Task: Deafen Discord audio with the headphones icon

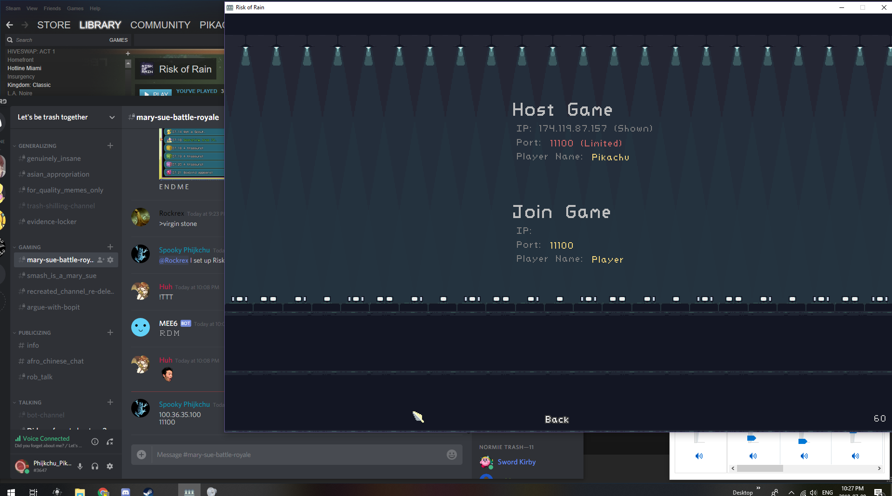Action: [x=95, y=466]
